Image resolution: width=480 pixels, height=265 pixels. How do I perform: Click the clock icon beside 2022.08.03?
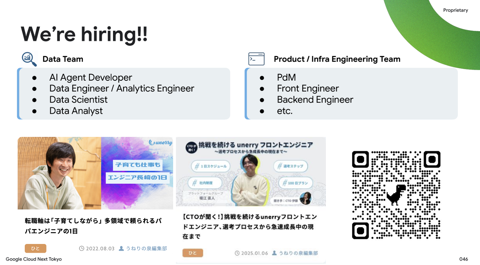(x=81, y=248)
